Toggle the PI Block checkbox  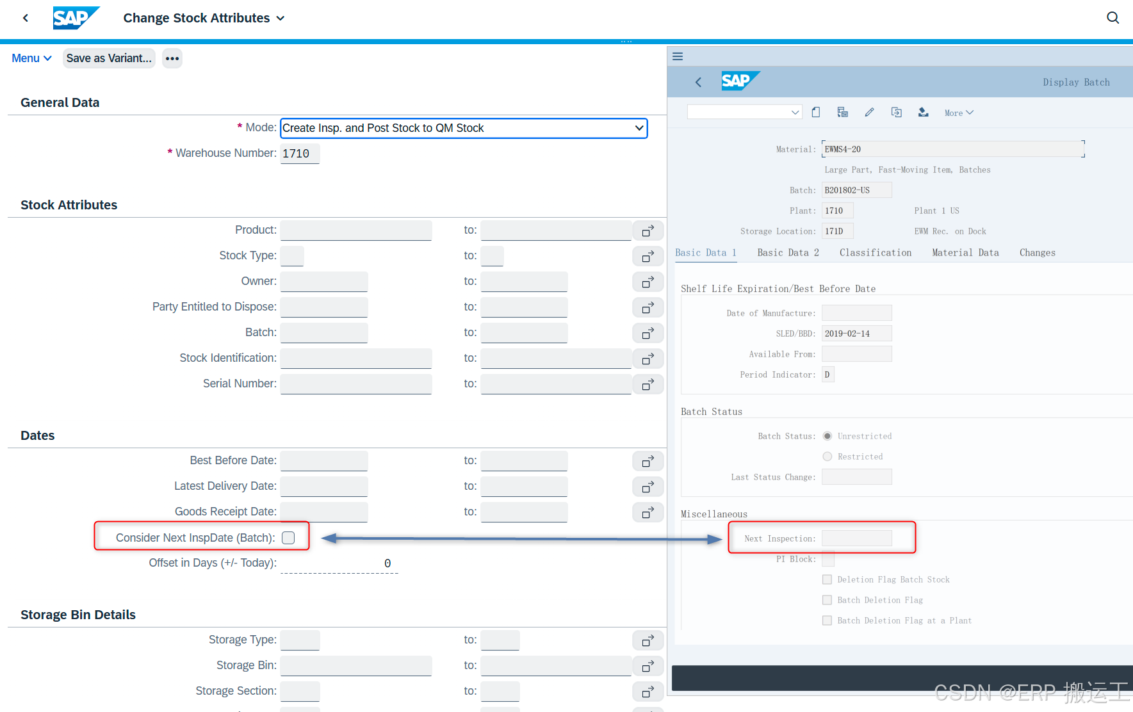(828, 559)
